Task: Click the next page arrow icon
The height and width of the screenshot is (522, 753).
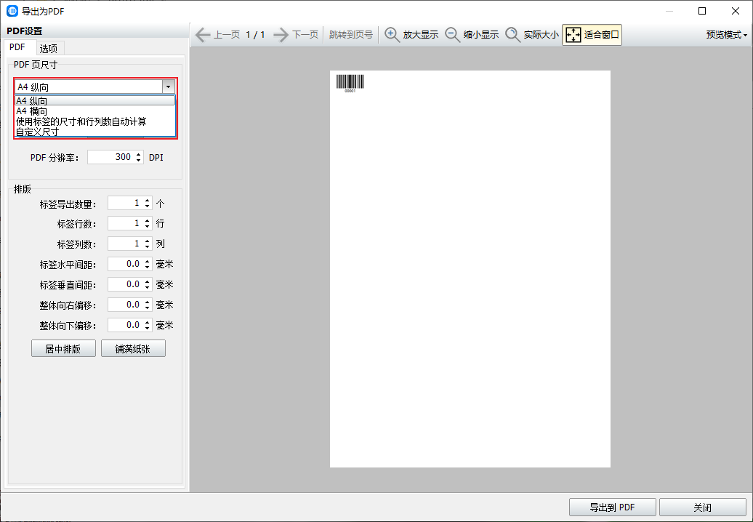Action: click(281, 35)
